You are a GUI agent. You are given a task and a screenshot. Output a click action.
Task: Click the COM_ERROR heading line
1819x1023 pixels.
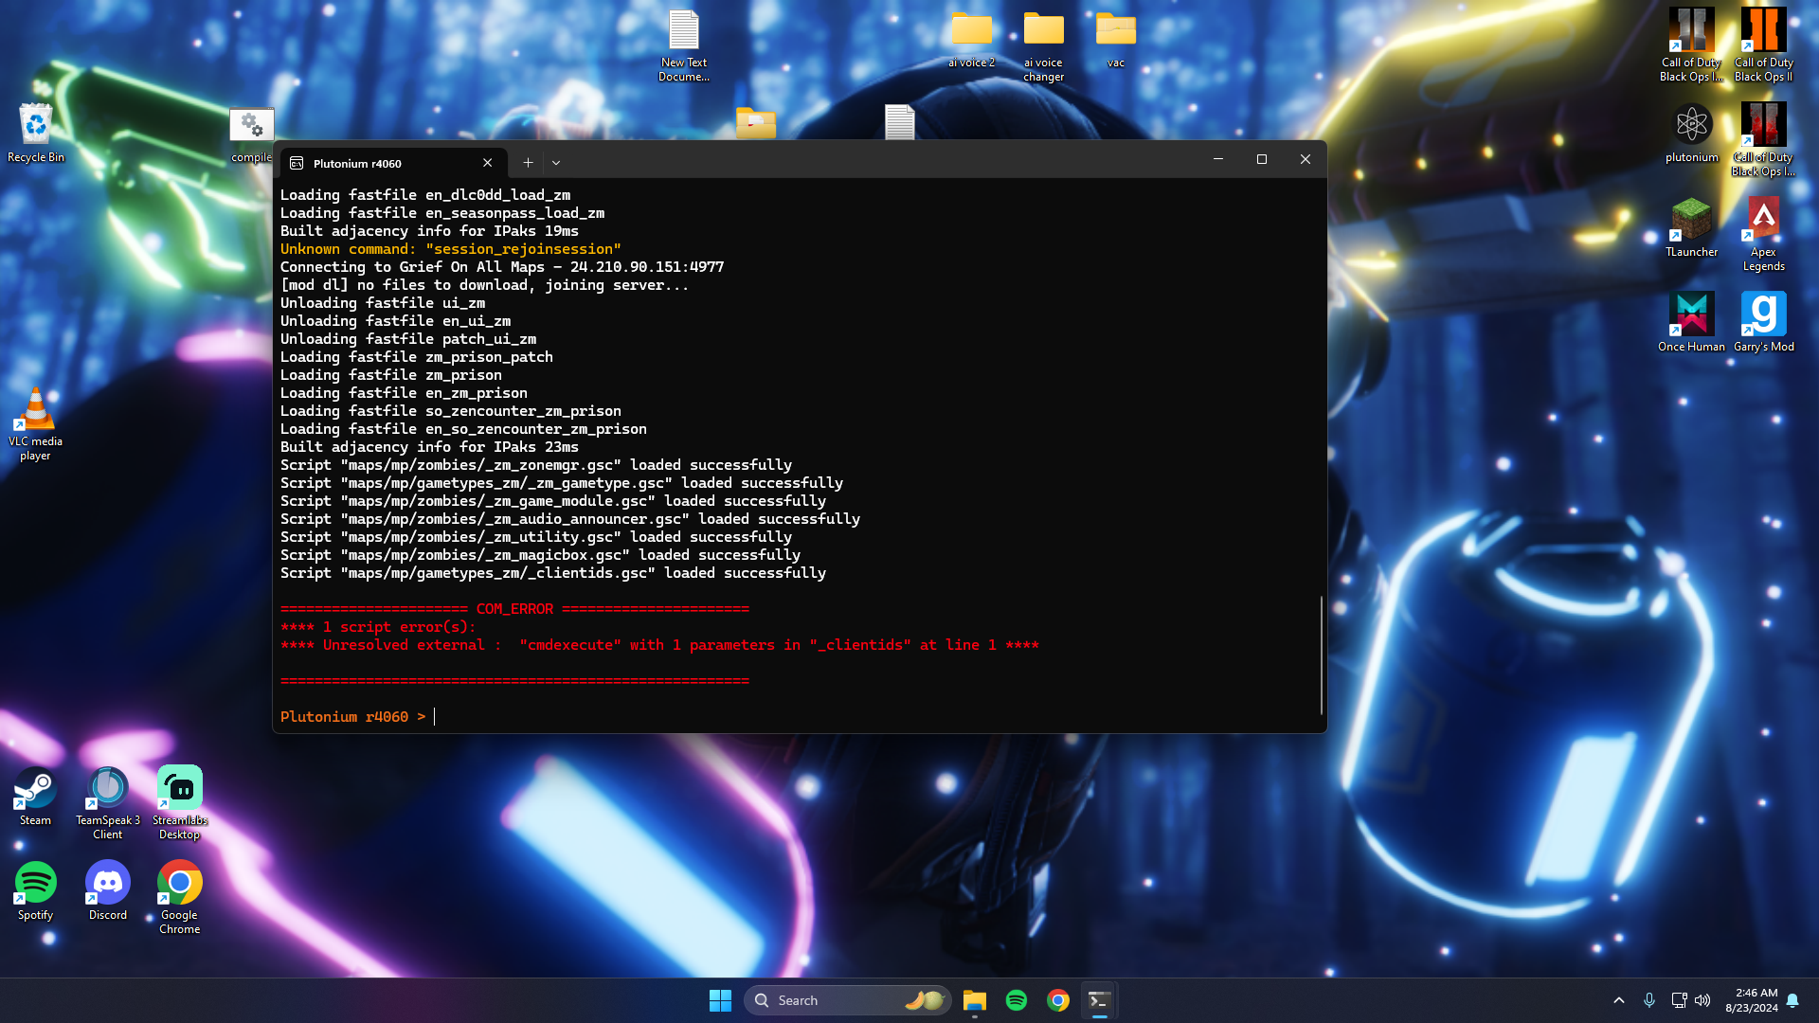514,609
